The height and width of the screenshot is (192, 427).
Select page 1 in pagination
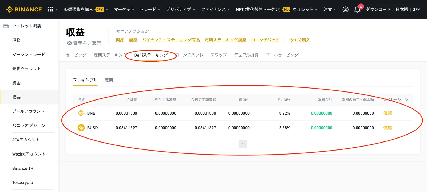243,144
